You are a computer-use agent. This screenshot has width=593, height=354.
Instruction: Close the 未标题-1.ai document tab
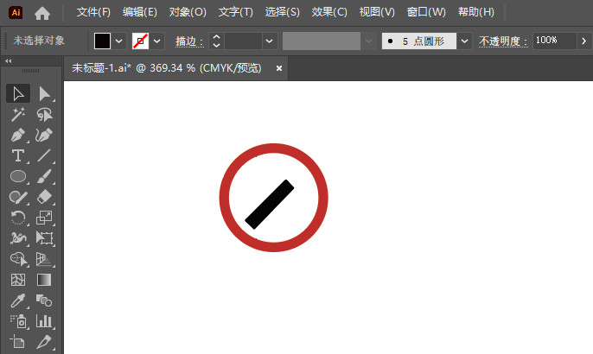pyautogui.click(x=279, y=68)
